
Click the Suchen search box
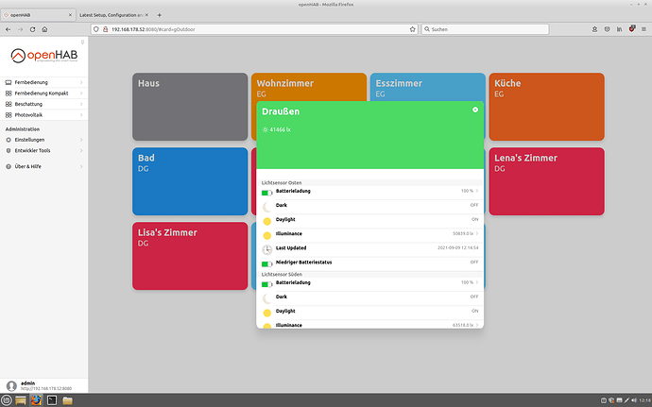tap(486, 29)
